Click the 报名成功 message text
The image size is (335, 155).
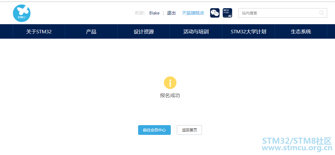point(170,96)
